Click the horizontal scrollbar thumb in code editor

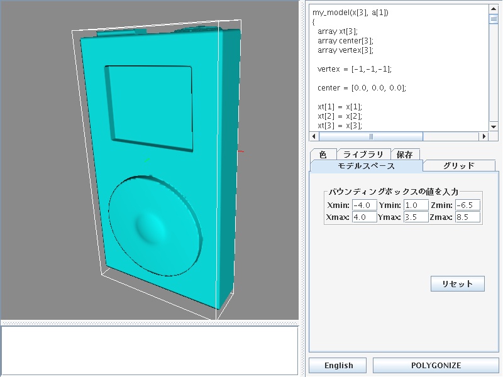click(x=371, y=136)
